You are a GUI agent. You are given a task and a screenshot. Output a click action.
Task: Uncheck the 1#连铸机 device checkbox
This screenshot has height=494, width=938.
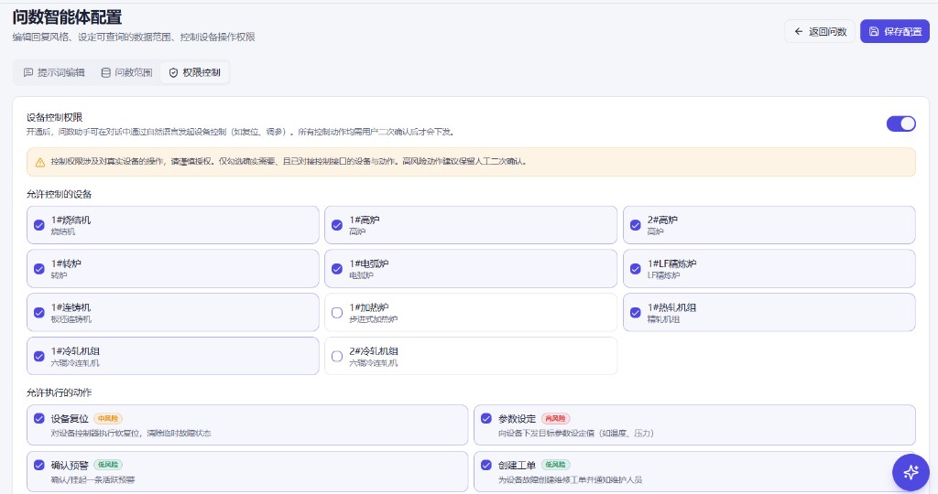click(38, 312)
